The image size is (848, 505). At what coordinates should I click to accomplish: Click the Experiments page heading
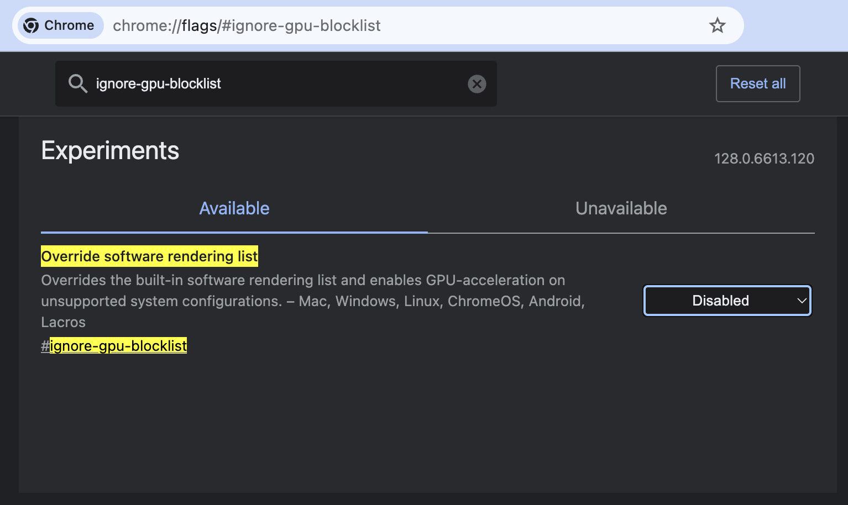tap(109, 150)
